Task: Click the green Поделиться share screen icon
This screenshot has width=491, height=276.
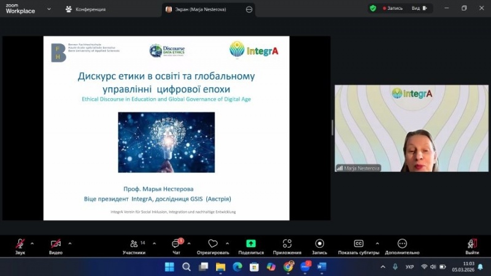Action: point(250,243)
